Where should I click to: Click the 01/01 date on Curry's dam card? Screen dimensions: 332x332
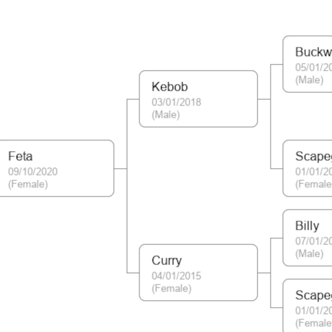point(314,310)
